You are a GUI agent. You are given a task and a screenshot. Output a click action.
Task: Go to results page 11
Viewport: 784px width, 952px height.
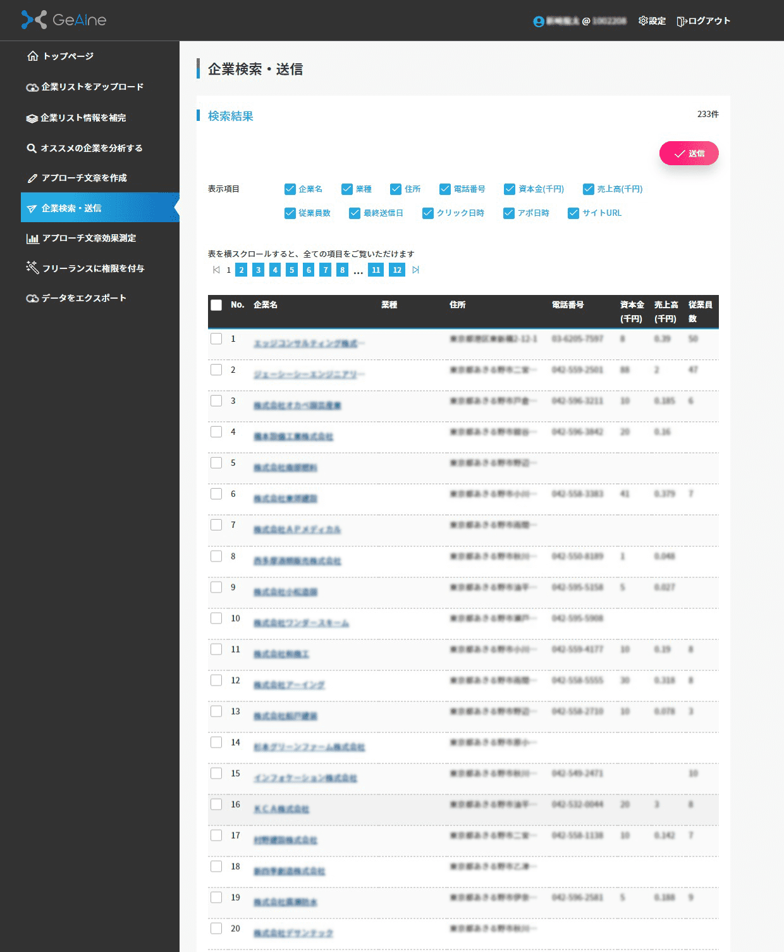click(376, 270)
